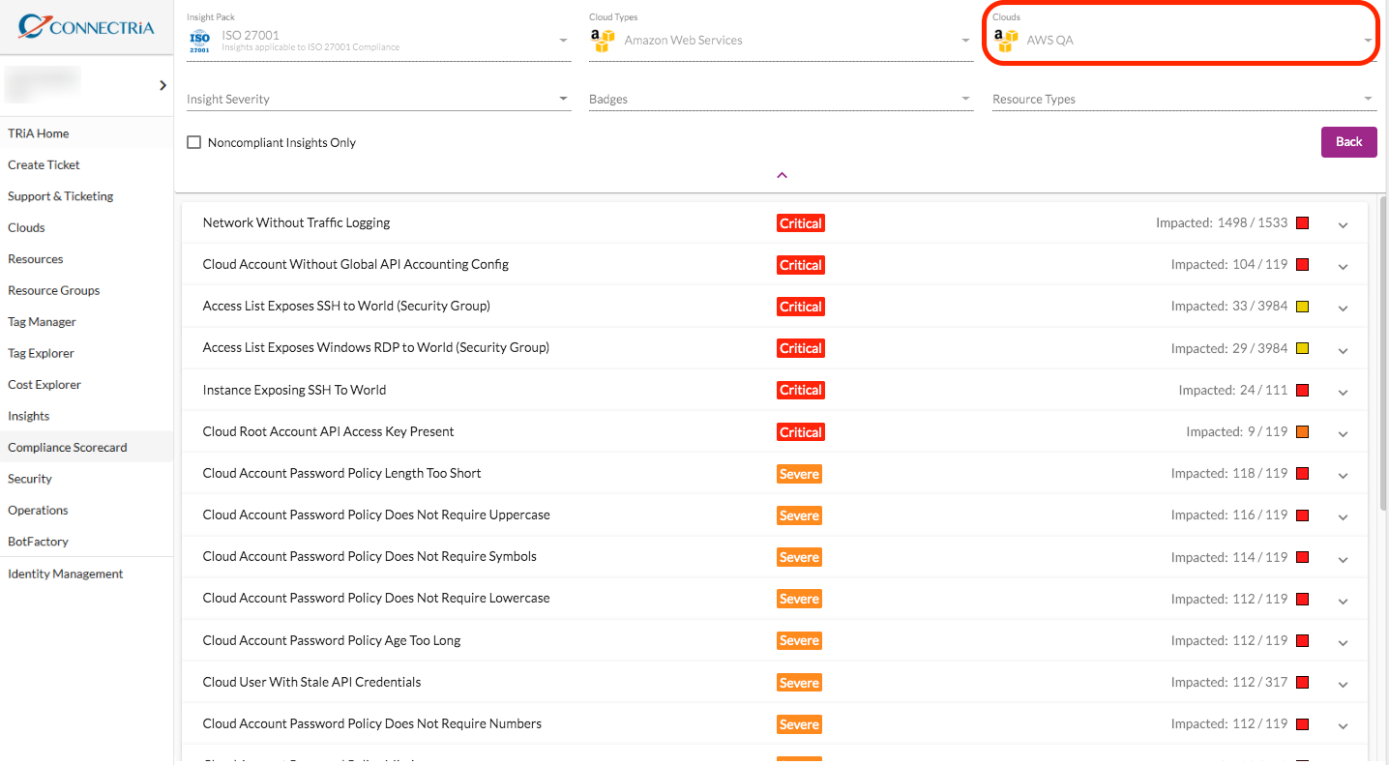The width and height of the screenshot is (1389, 765).
Task: Open the Resource Types dropdown
Action: coord(1184,99)
